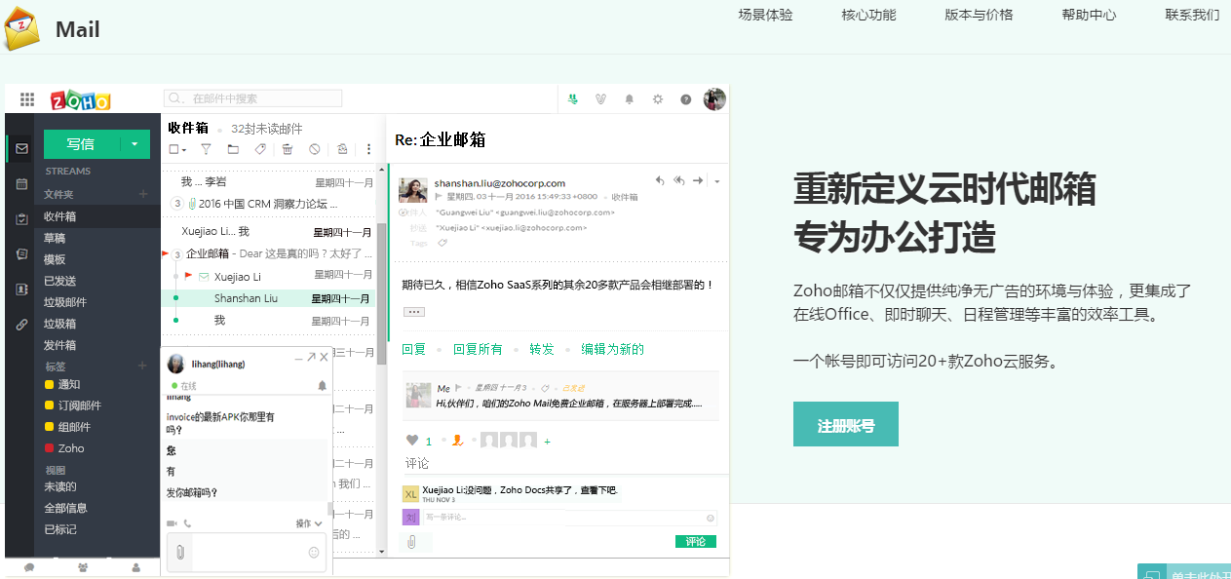Click the 回复所有 link
The height and width of the screenshot is (579, 1231).
[478, 349]
